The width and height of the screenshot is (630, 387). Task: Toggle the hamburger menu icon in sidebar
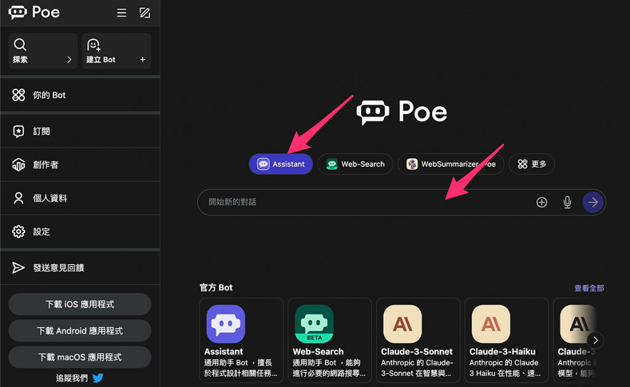pyautogui.click(x=121, y=13)
